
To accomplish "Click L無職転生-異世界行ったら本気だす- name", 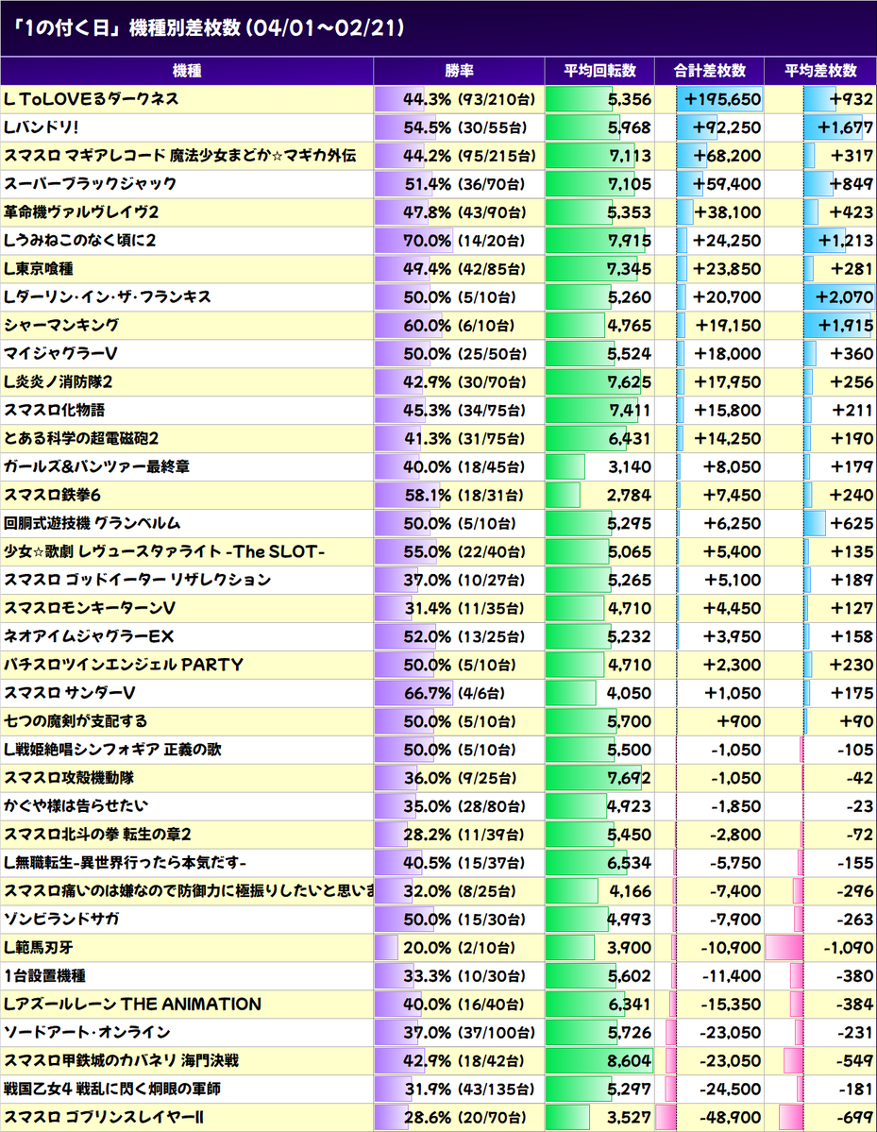I will click(125, 863).
